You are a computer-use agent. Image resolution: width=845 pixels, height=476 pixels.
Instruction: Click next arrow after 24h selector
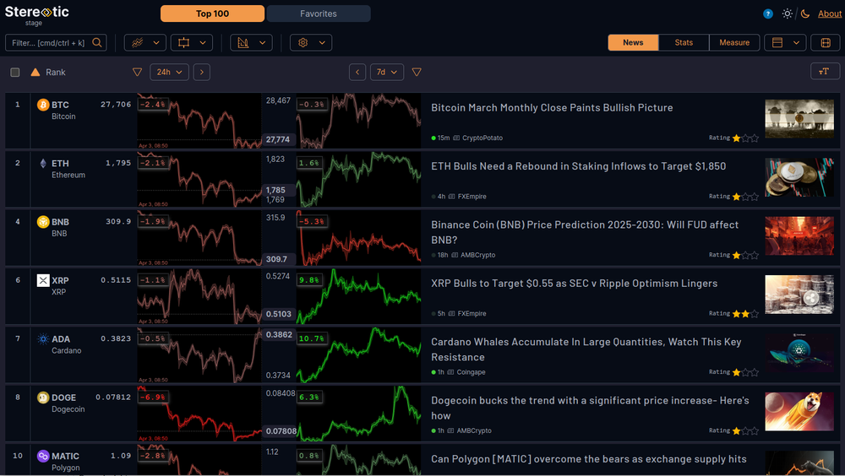point(202,72)
